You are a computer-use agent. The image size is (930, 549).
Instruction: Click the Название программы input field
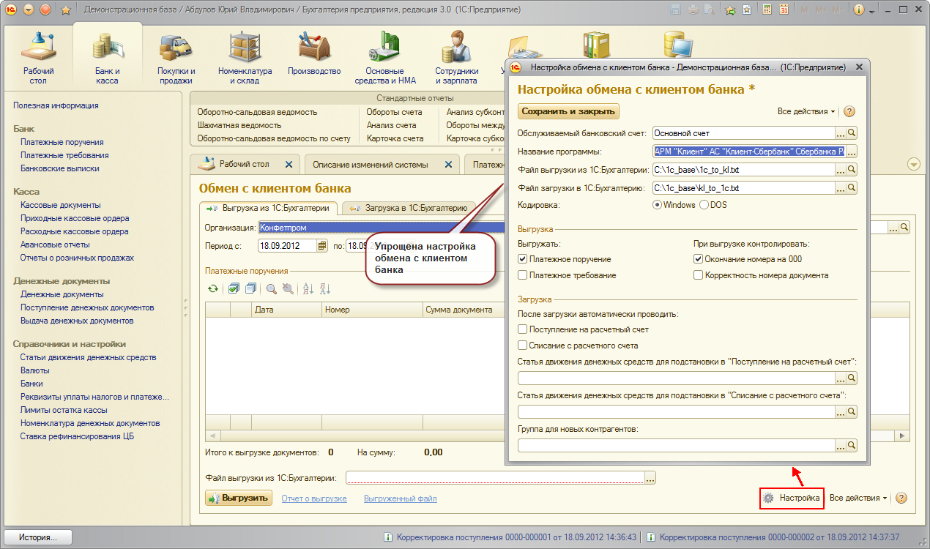point(748,152)
